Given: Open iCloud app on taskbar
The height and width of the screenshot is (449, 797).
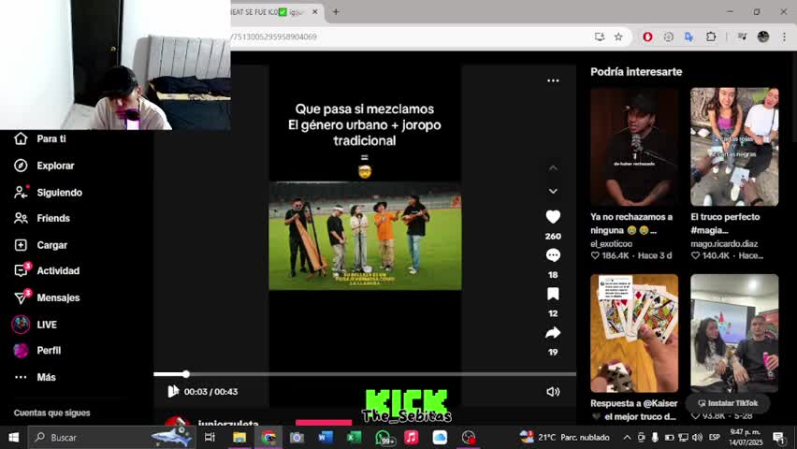Looking at the screenshot, I should [x=440, y=437].
